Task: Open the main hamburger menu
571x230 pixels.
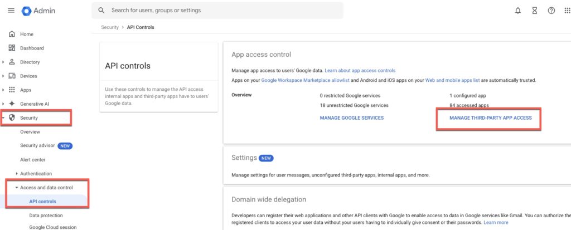Action: click(11, 11)
